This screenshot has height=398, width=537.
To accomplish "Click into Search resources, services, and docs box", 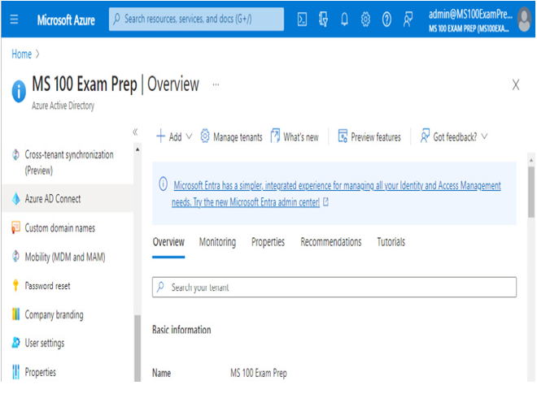I will (x=196, y=19).
